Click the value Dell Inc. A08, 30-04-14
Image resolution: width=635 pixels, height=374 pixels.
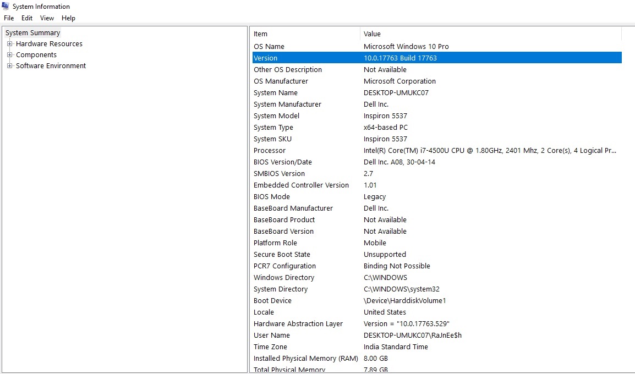pos(399,162)
